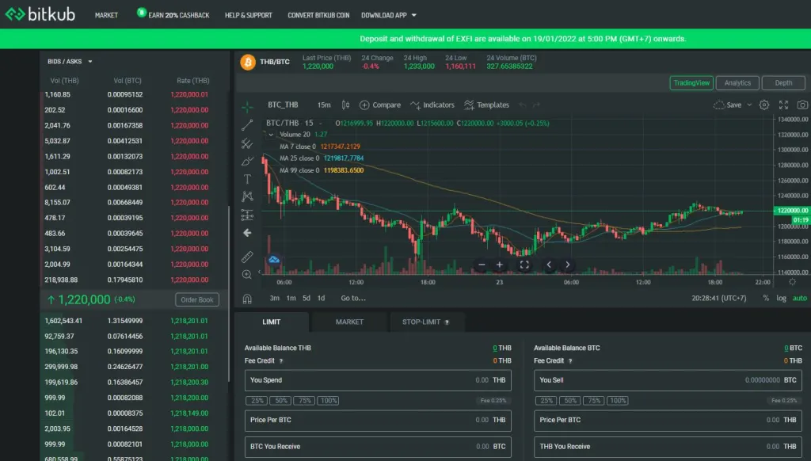
Task: Click the Bitkub logo
Action: 40,14
